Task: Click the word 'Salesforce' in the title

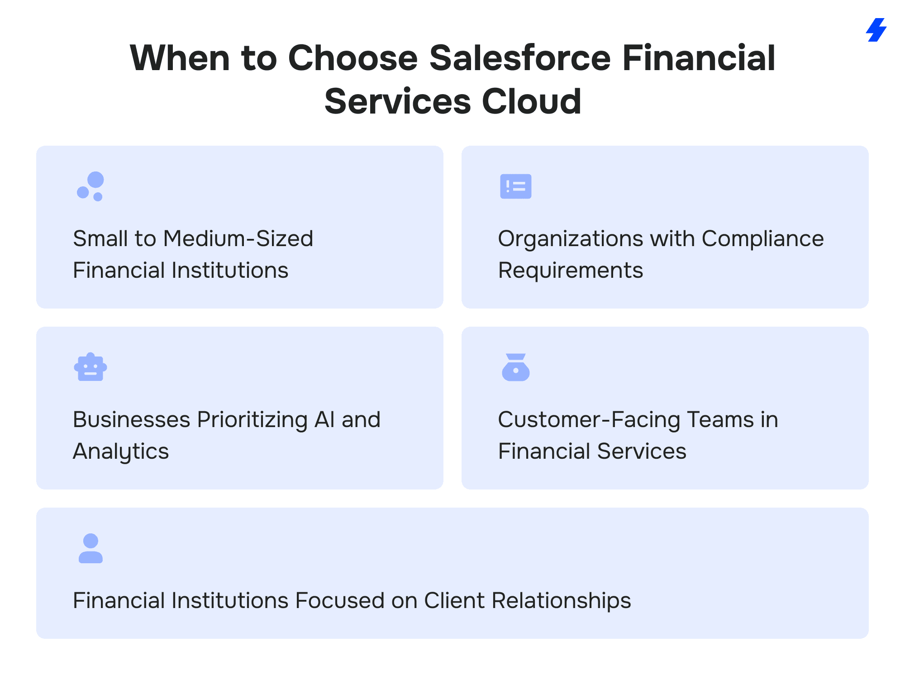Action: (519, 58)
